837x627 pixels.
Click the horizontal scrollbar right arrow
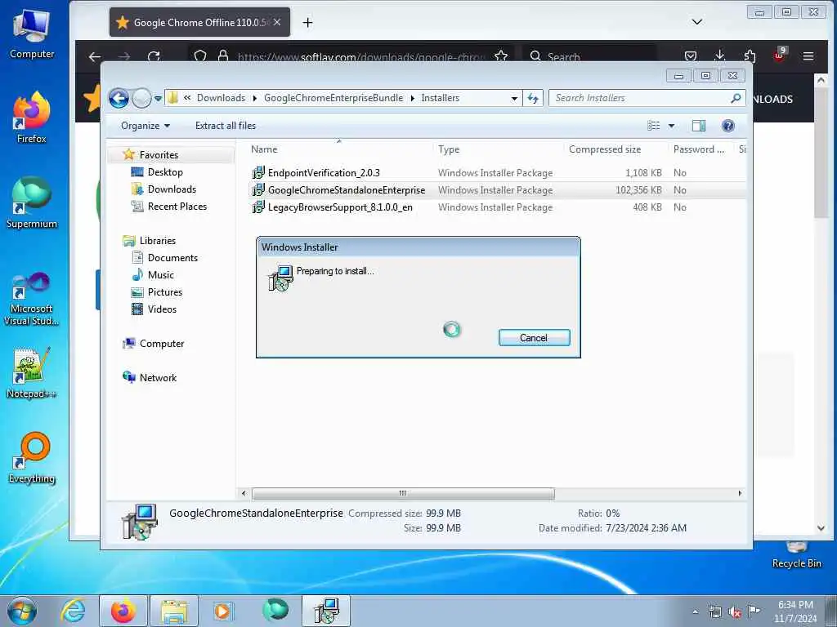(x=740, y=494)
